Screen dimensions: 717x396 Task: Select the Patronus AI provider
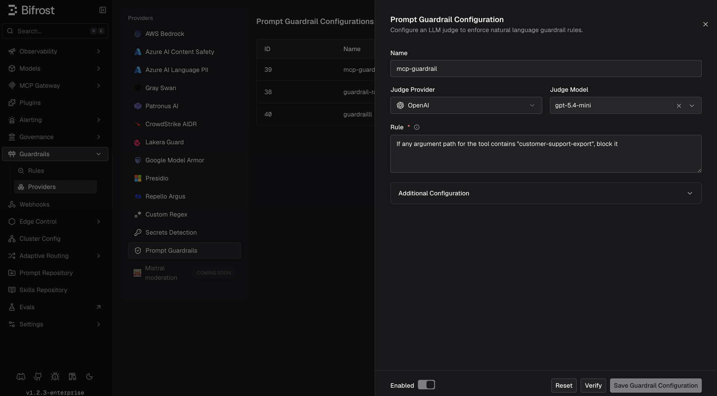coord(184,106)
